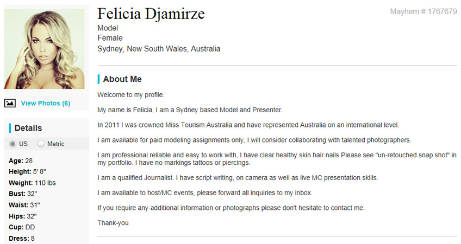Open the View Photos (6) link
This screenshot has height=244, width=461.
[x=45, y=103]
